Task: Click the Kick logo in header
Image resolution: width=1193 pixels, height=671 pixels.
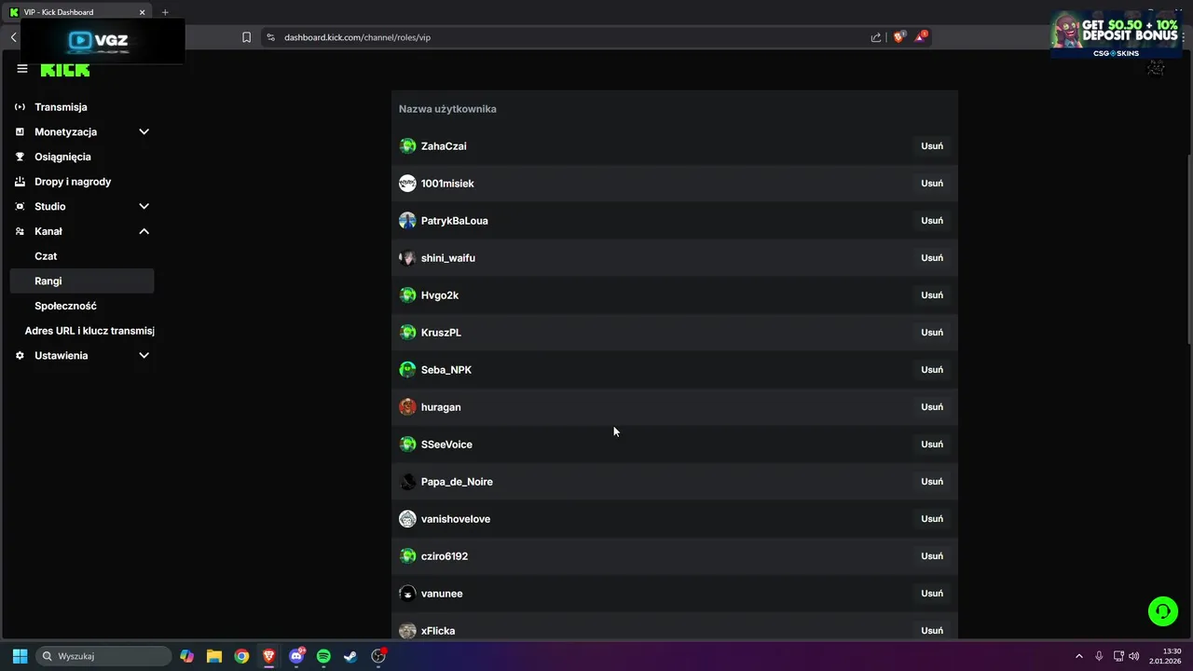Action: [x=65, y=70]
